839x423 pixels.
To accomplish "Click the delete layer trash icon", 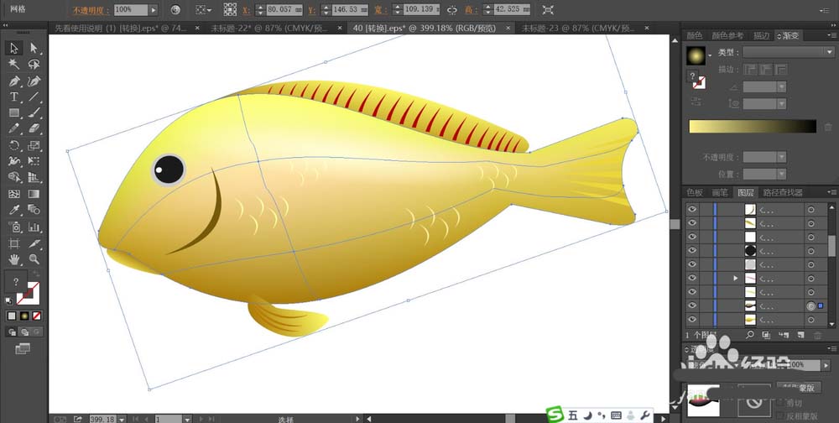I will pos(817,335).
